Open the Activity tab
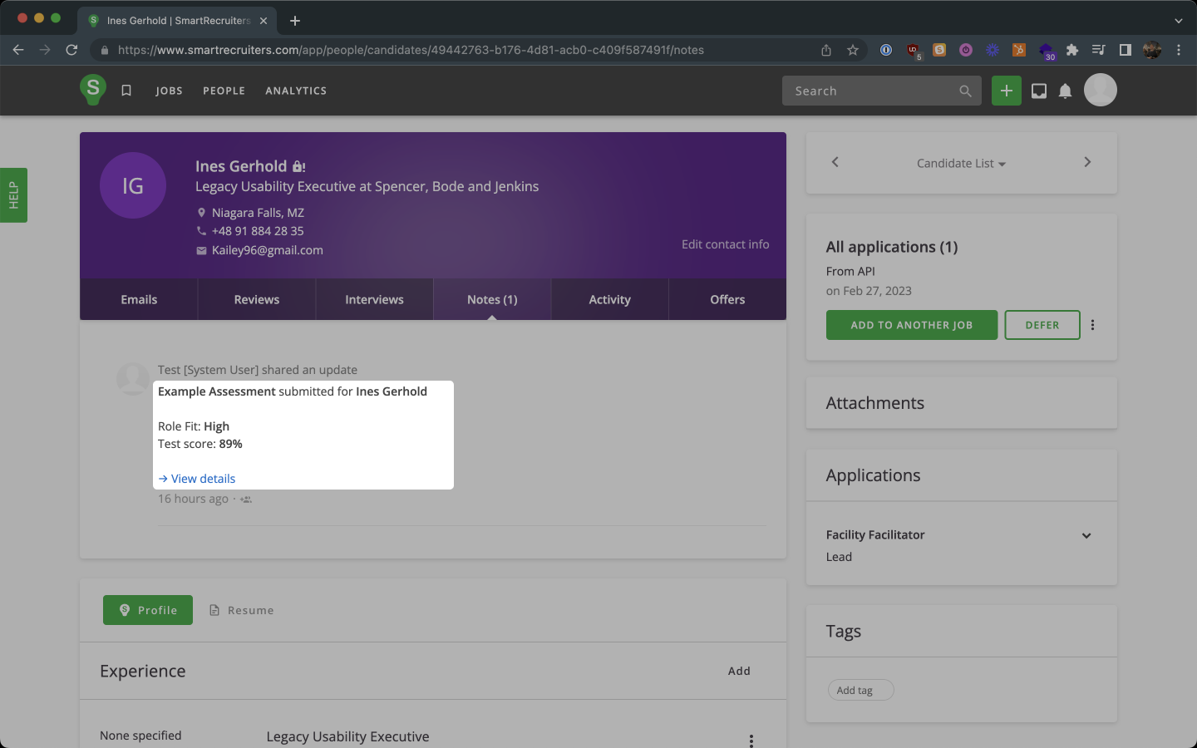This screenshot has height=748, width=1197. tap(609, 299)
